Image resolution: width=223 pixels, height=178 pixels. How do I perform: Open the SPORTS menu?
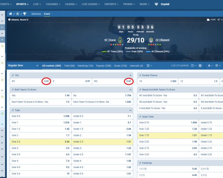(22, 4)
